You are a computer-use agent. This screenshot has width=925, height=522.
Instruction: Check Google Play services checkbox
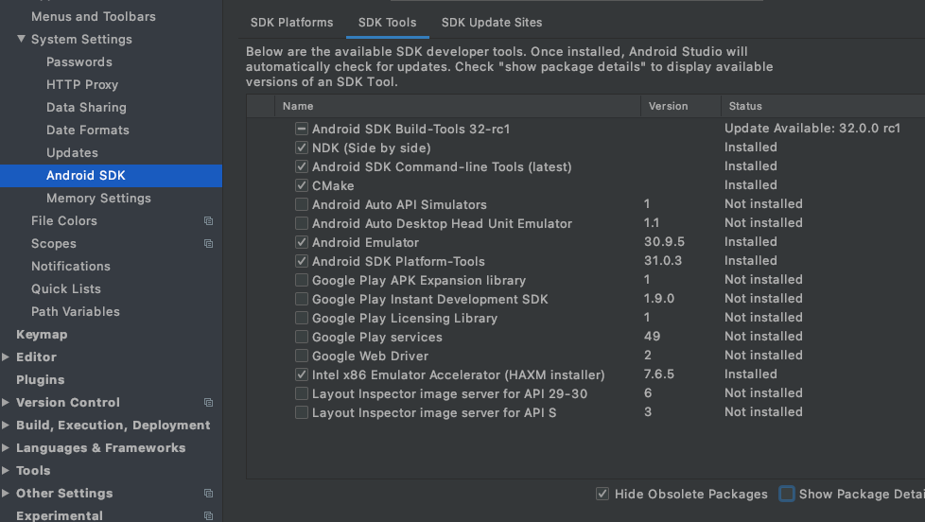pyautogui.click(x=302, y=337)
